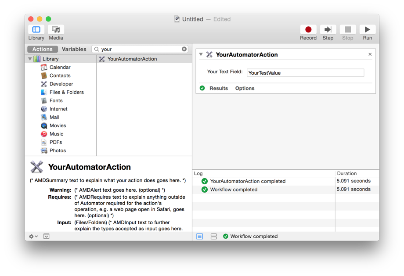
Task: Step through the workflow
Action: click(x=328, y=29)
